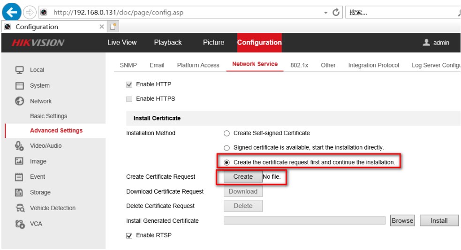Select Create Self-signed Certificate radio option
The height and width of the screenshot is (250, 461).
pyautogui.click(x=227, y=133)
